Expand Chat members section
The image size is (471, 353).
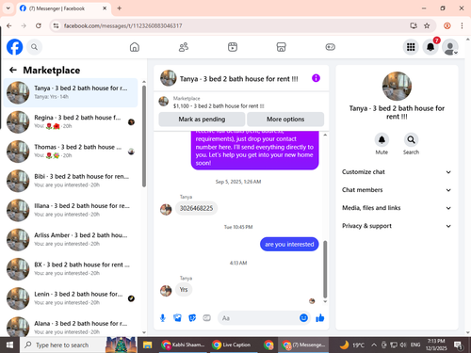click(x=397, y=190)
